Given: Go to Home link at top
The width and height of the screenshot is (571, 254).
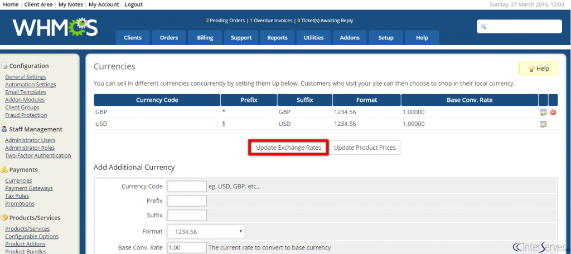Looking at the screenshot, I should (x=11, y=4).
